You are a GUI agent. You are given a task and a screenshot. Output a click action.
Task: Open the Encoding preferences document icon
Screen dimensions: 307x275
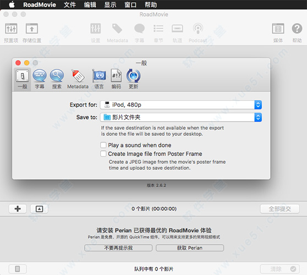pos(116,76)
